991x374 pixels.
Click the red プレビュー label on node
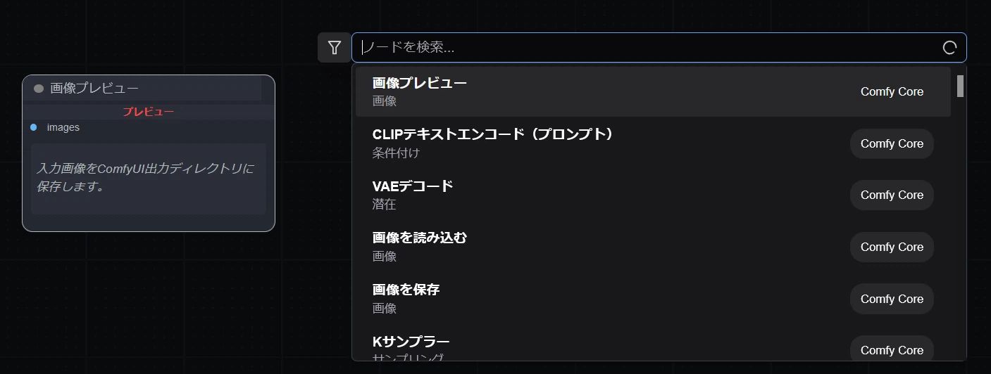coord(148,112)
